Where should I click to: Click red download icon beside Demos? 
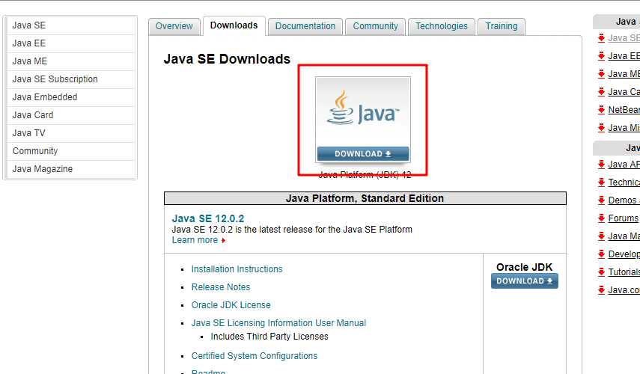601,200
